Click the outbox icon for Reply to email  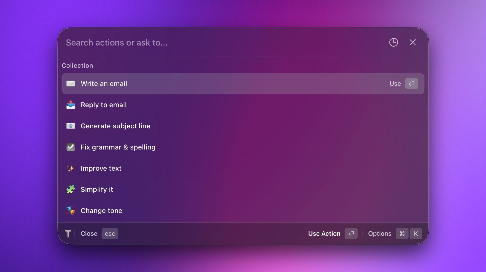(71, 105)
